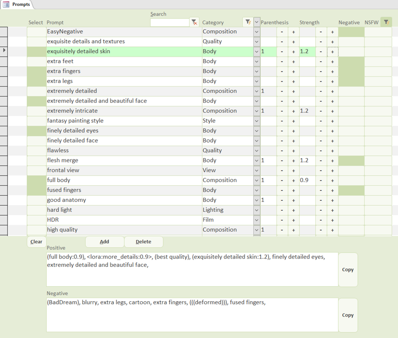Click the Category filter funnel icon
The image size is (398, 338).
tap(248, 22)
